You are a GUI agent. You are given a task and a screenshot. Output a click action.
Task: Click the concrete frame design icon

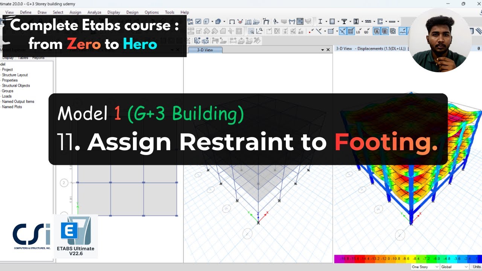pos(332,21)
